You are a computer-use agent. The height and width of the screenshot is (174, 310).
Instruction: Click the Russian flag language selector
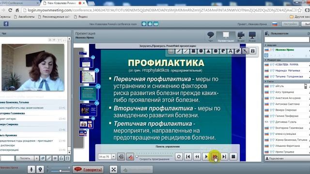pyautogui.click(x=275, y=24)
